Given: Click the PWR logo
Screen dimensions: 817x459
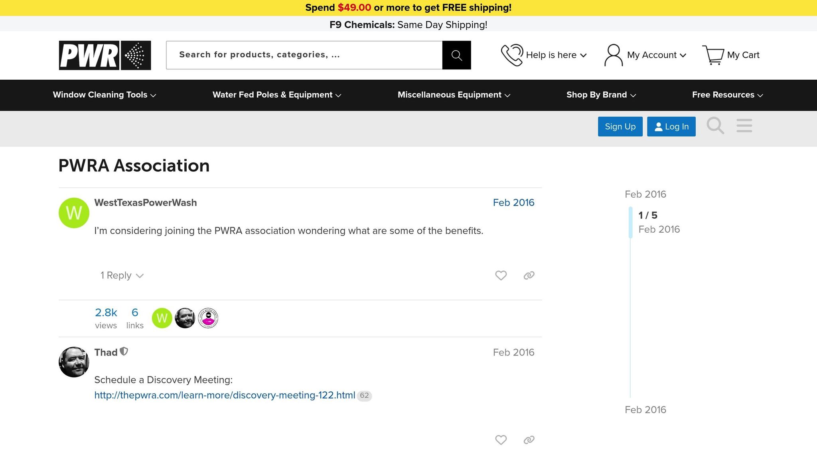Looking at the screenshot, I should pos(105,55).
